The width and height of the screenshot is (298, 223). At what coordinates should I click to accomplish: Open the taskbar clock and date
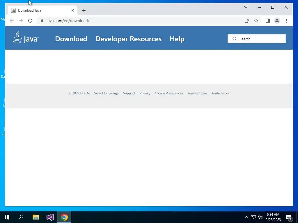pos(273,217)
